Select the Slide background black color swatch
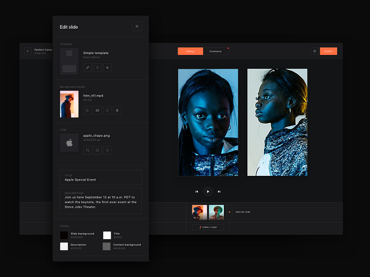The height and width of the screenshot is (277, 370). 64,235
